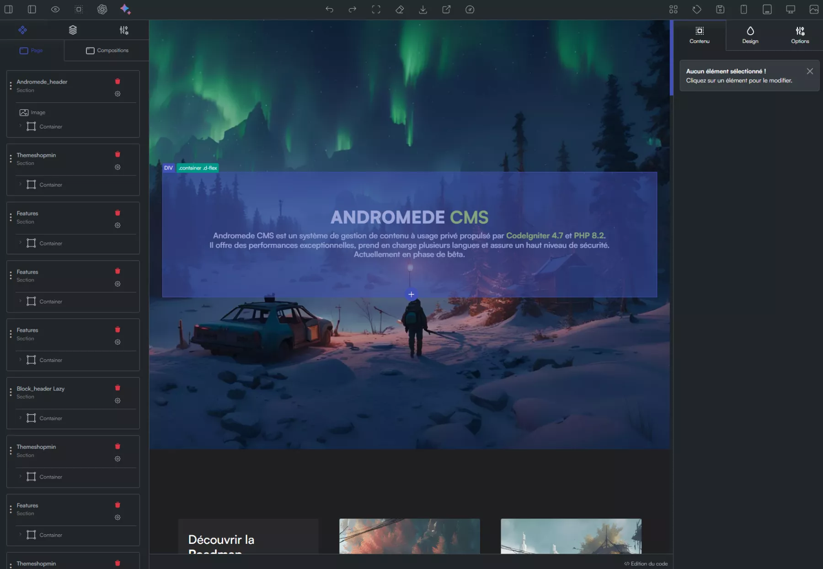
Task: Select the AI sparkle generation tool
Action: (126, 9)
